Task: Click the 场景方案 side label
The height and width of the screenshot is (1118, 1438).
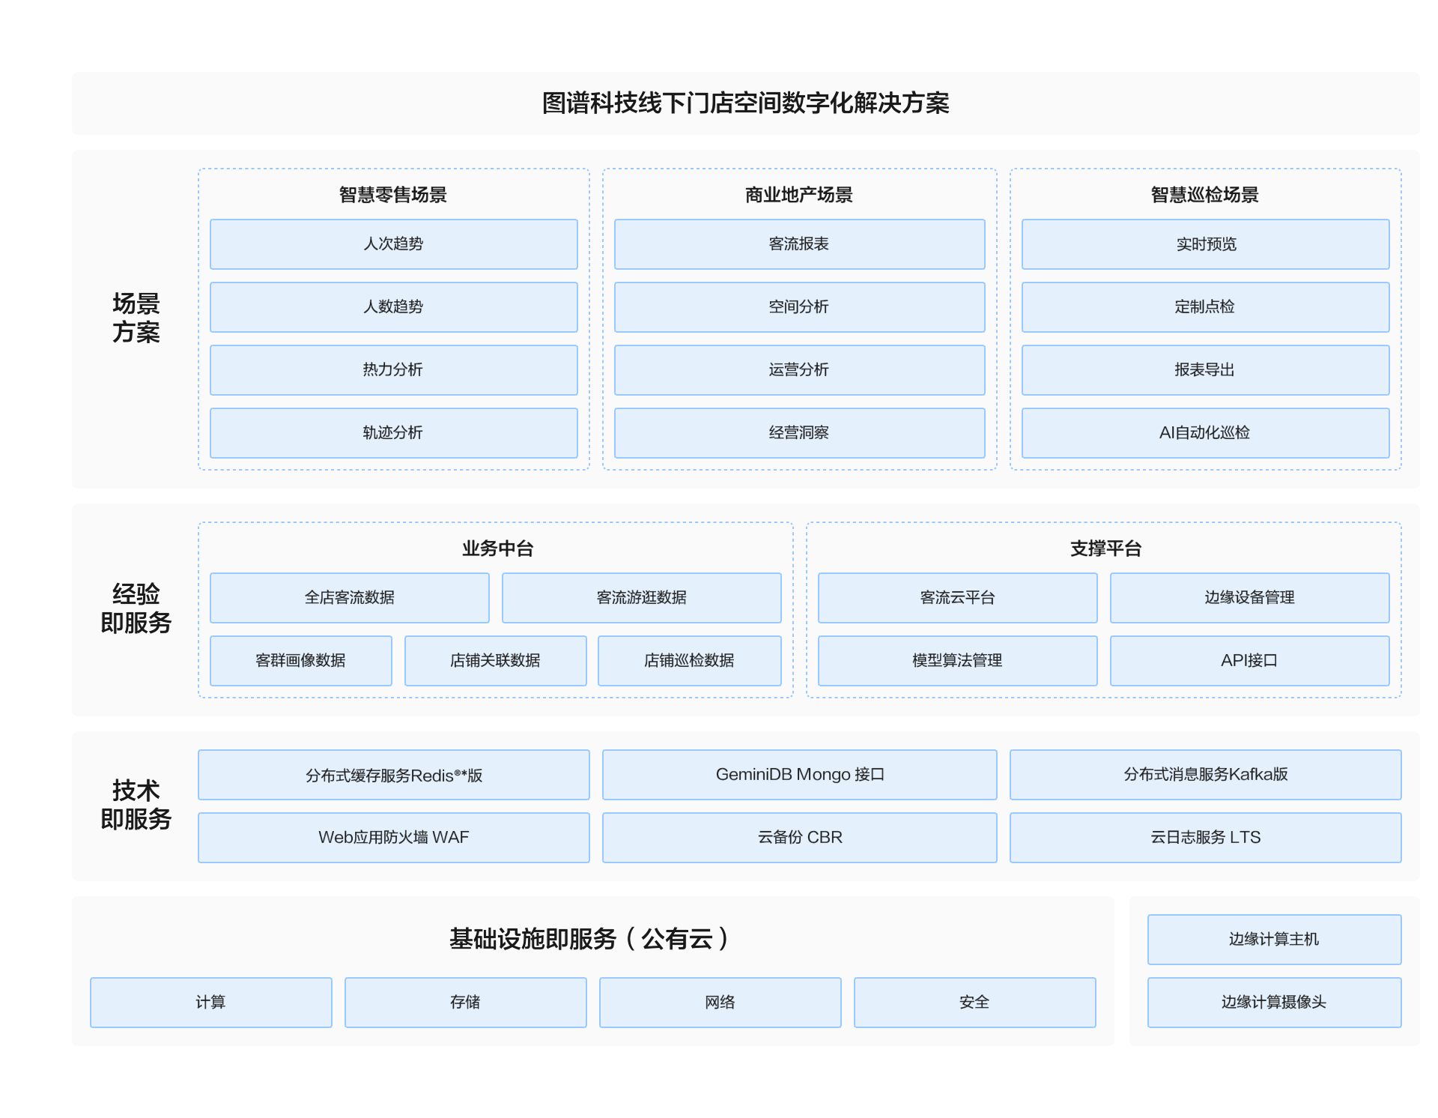Action: click(x=136, y=318)
